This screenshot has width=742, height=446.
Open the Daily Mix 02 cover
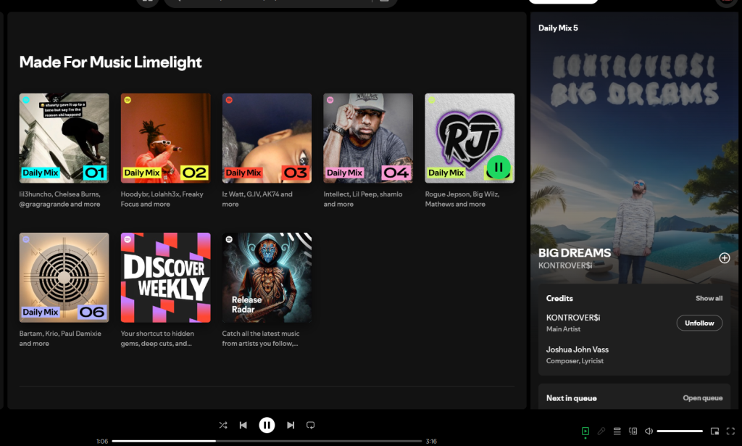click(166, 139)
